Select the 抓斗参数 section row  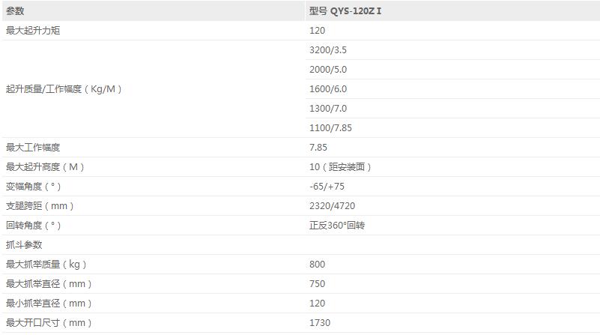coord(24,245)
